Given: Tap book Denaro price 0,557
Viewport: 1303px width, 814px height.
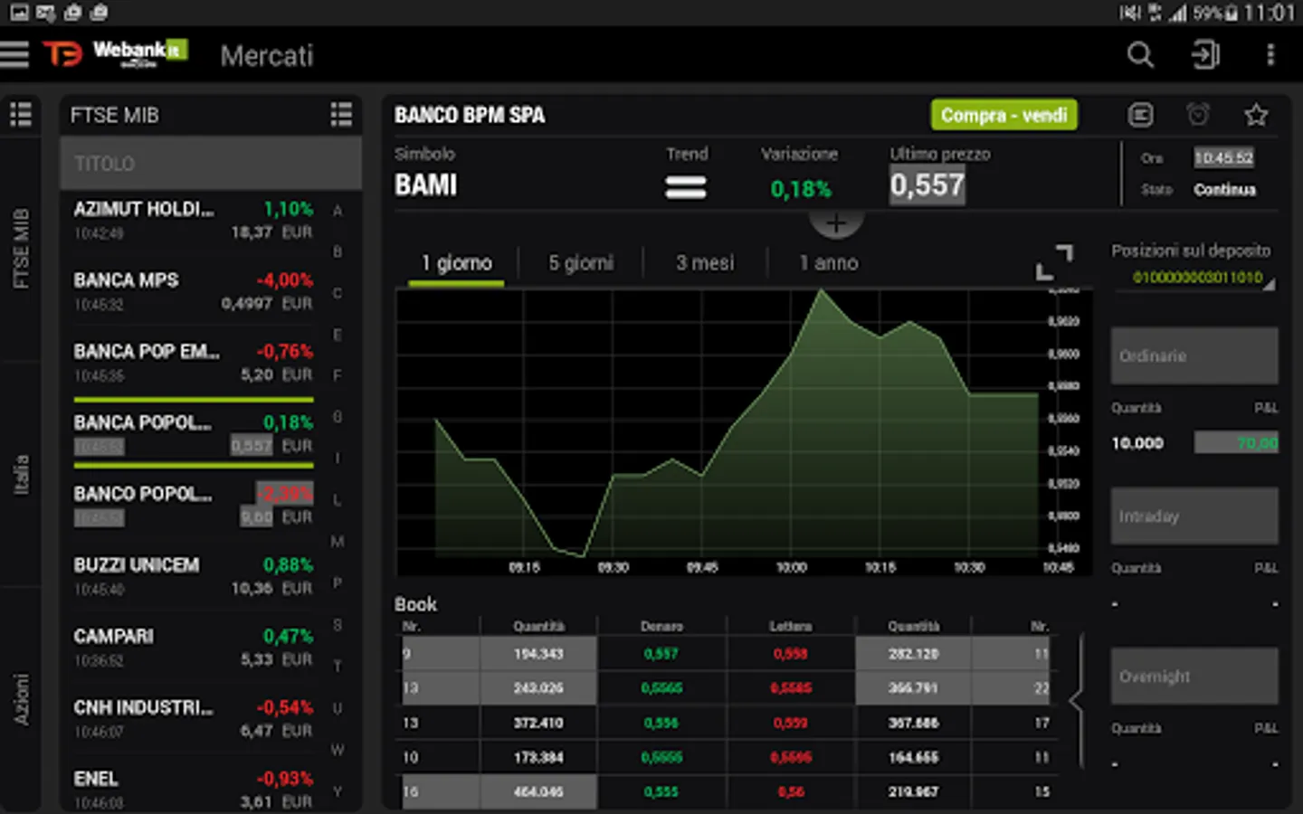Looking at the screenshot, I should point(661,654).
